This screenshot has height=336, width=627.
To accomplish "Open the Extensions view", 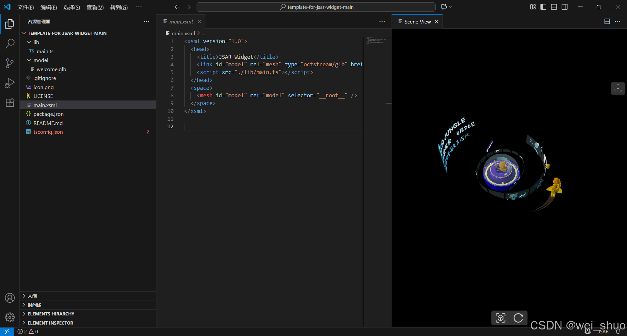I will pos(10,102).
